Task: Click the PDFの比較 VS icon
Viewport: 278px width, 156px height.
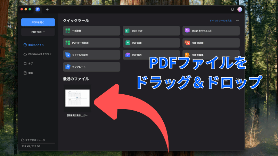Action: (187, 43)
